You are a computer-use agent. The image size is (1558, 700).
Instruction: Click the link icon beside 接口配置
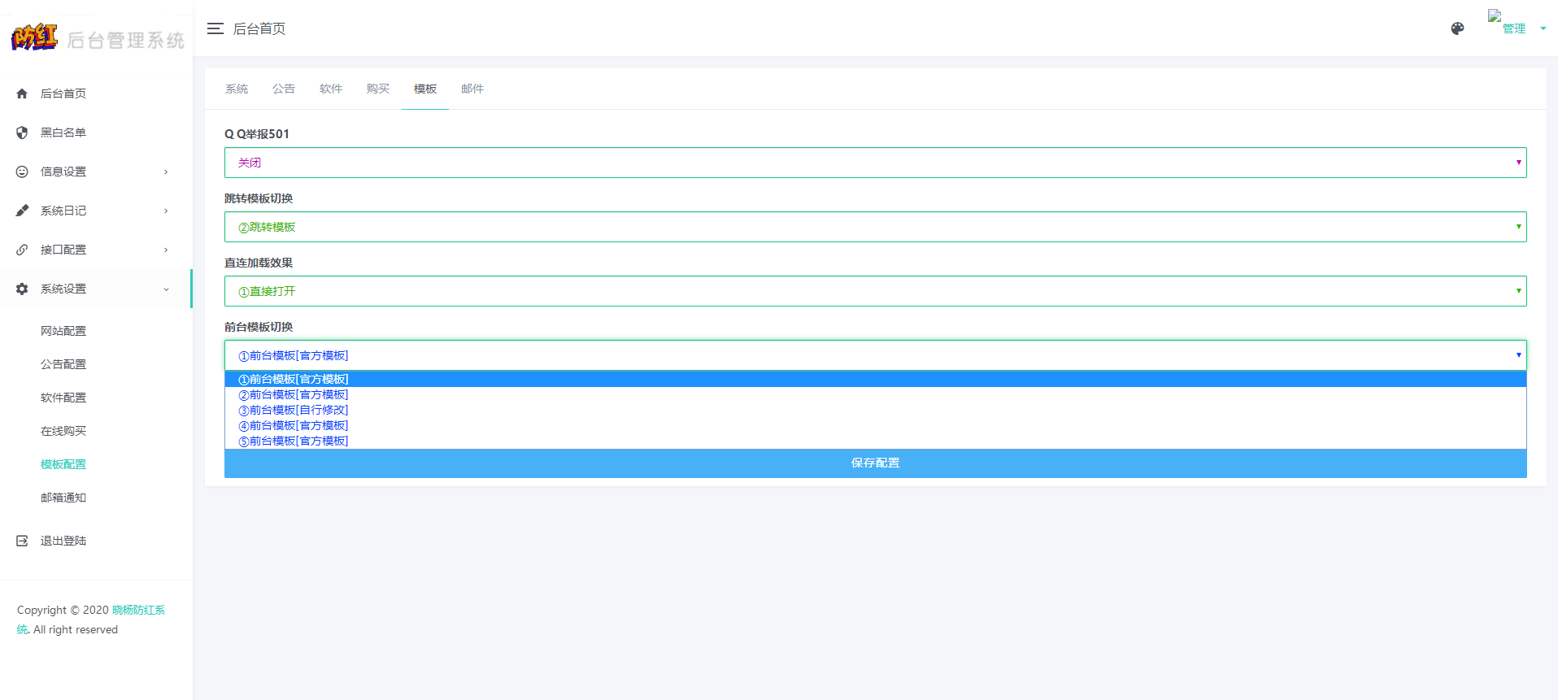pos(22,250)
